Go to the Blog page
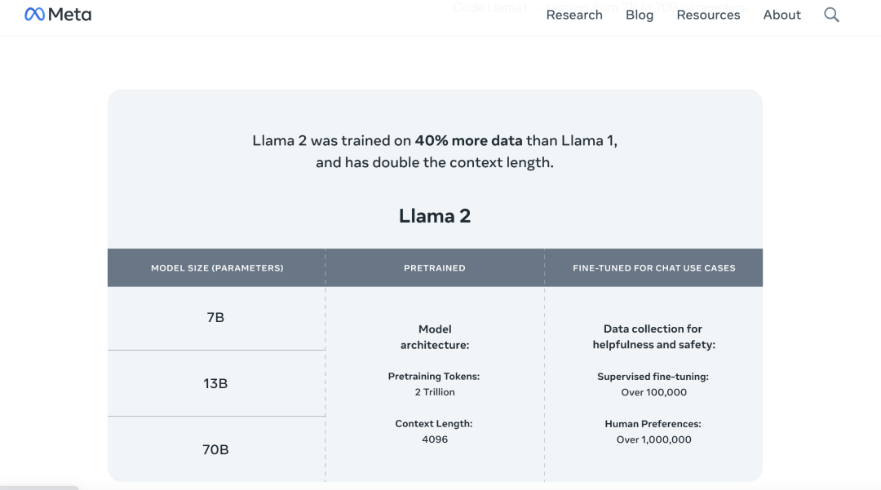This screenshot has height=490, width=881. [x=640, y=15]
